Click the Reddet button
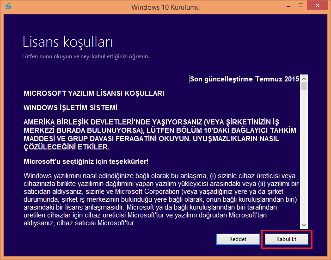This screenshot has height=260, width=331. (x=238, y=239)
